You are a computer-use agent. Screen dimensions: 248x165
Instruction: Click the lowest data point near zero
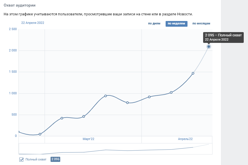point(40,134)
